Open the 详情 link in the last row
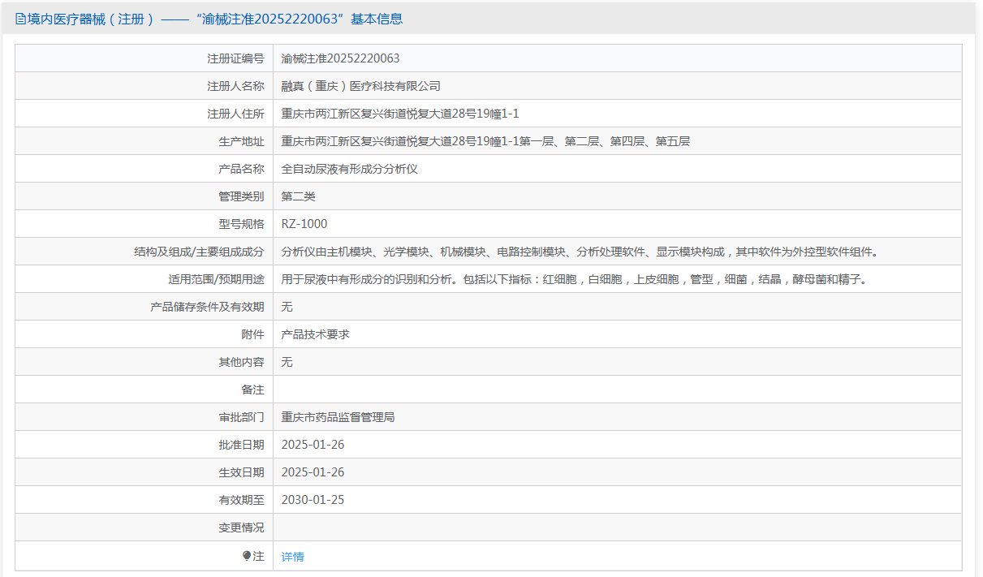This screenshot has height=577, width=983. point(292,557)
